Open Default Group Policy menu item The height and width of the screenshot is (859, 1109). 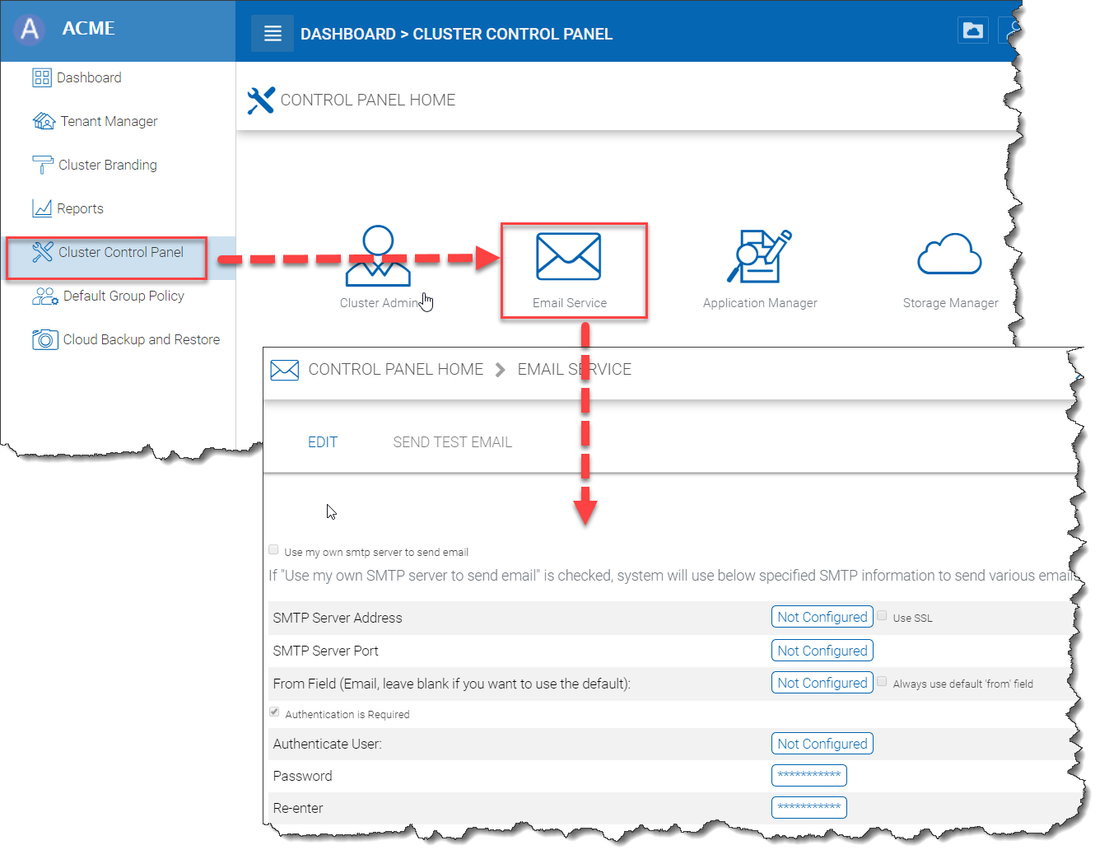coord(123,296)
